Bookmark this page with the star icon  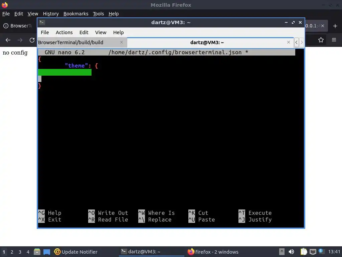(321, 40)
